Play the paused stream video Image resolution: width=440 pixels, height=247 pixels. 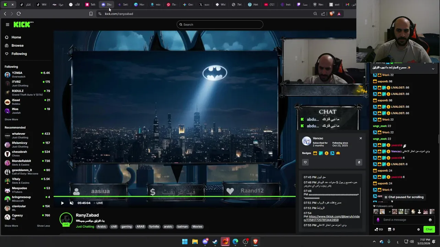(x=62, y=203)
